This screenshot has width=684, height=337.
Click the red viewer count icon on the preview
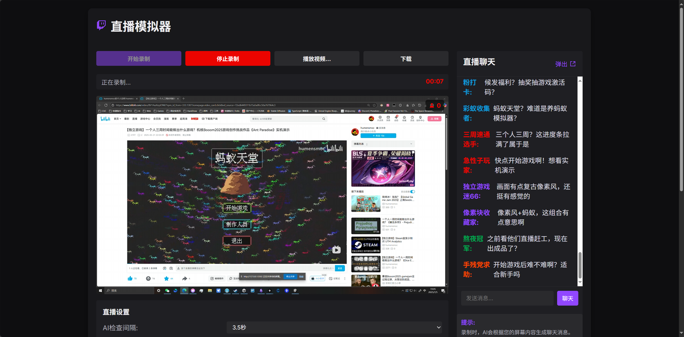click(x=432, y=106)
